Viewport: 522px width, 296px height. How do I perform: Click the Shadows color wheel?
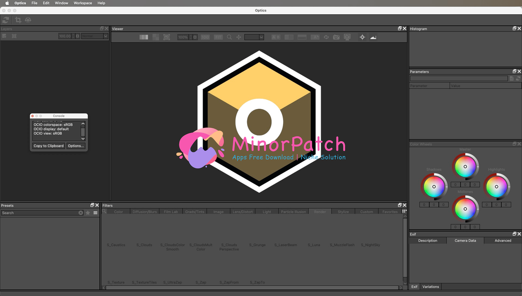point(434,186)
